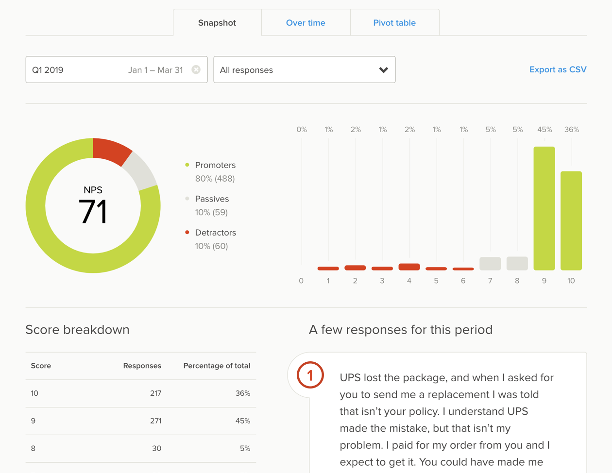Select the score 9 histogram bar

click(544, 209)
